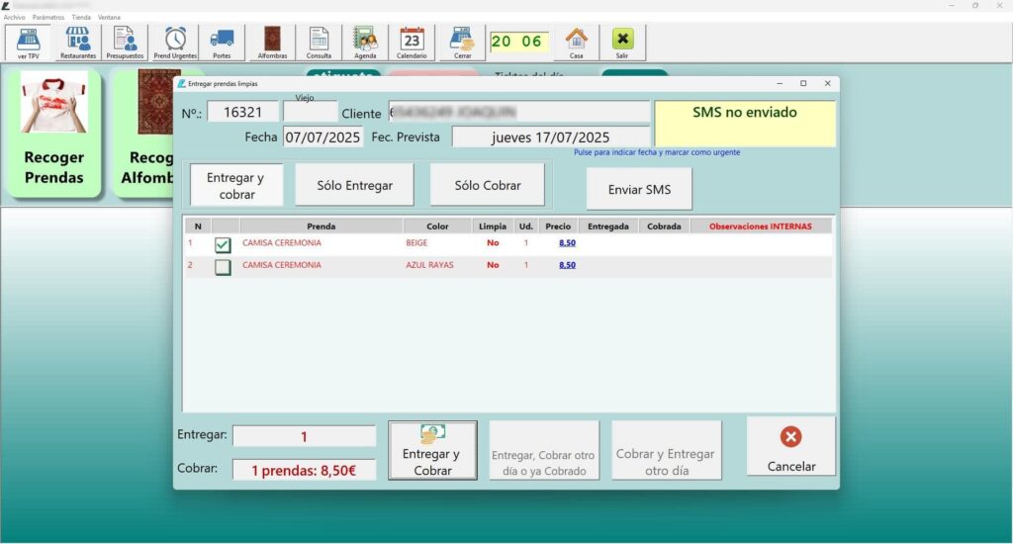Click the 8,50 price link in row 1
Screen dimensions: 1013x544
click(x=567, y=242)
